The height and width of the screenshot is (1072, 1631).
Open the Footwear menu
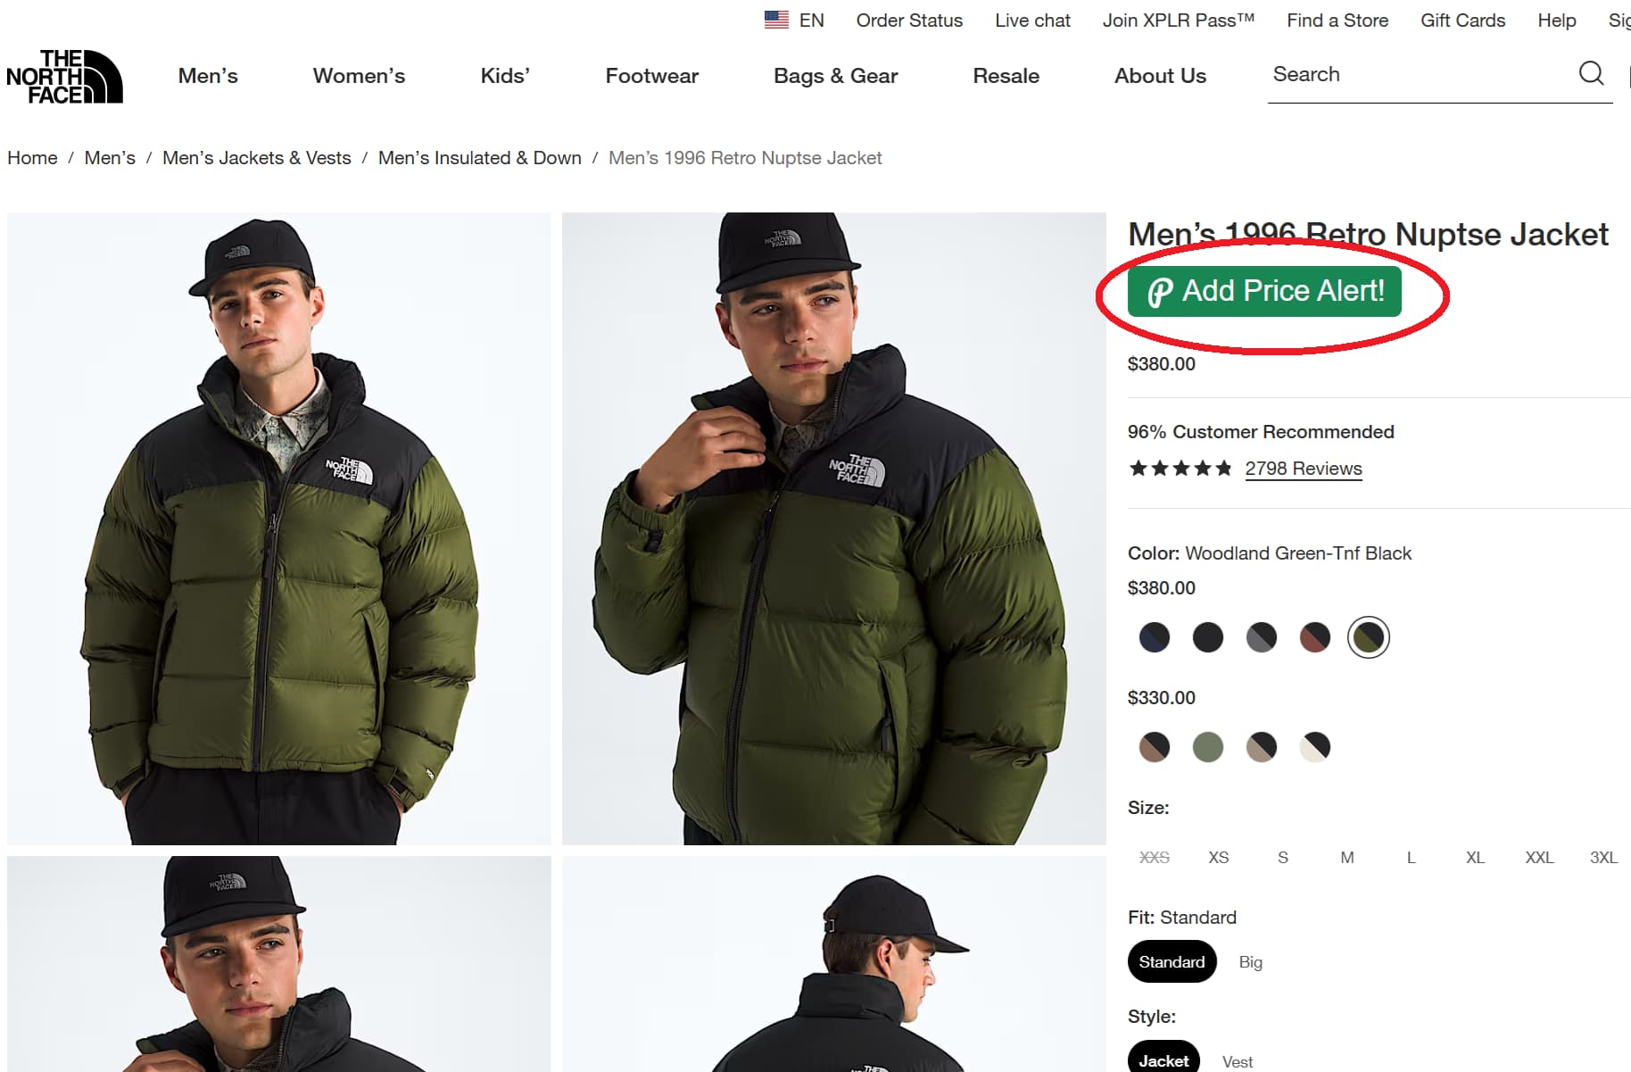click(651, 76)
